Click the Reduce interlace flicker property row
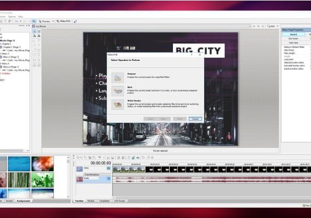Image resolution: width=311 pixels, height=218 pixels. click(294, 47)
